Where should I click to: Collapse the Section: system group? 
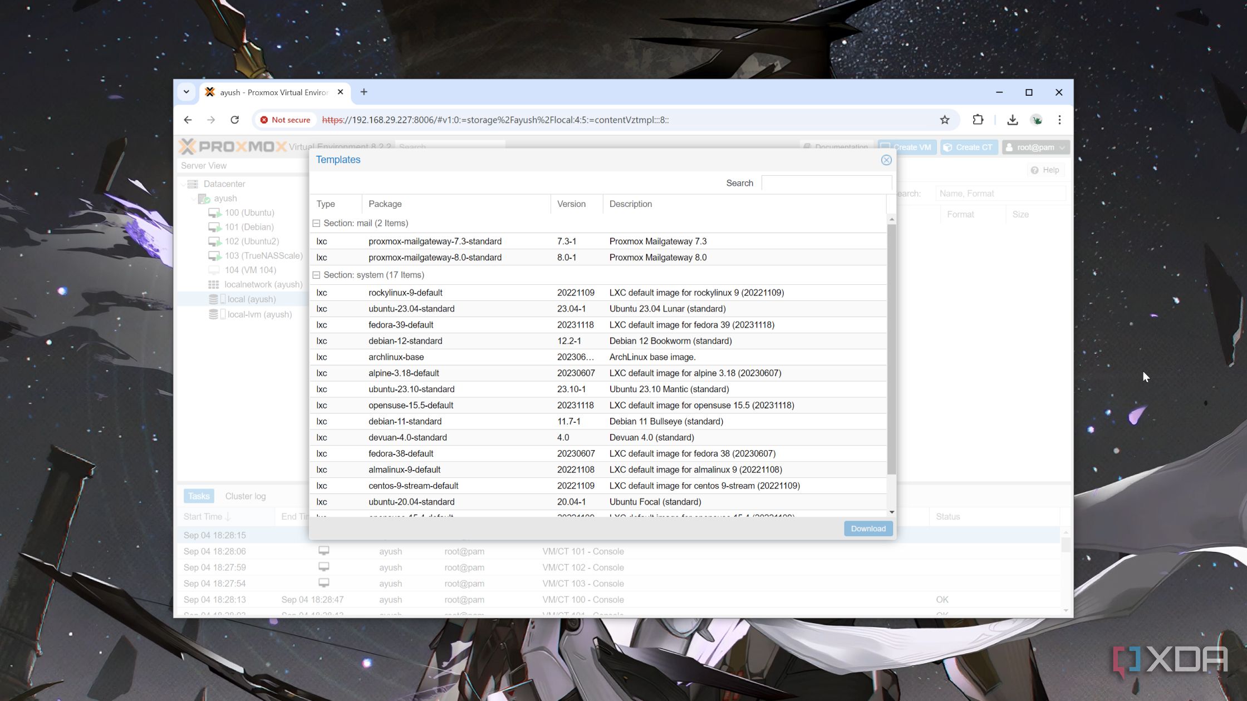(317, 275)
